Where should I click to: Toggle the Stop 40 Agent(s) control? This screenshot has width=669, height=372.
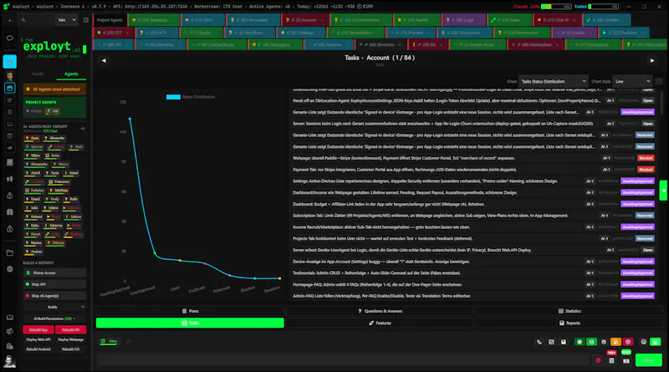[x=54, y=296]
